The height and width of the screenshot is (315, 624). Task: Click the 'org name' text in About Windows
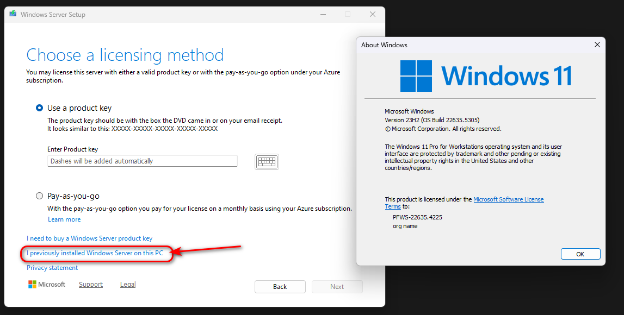[405, 226]
